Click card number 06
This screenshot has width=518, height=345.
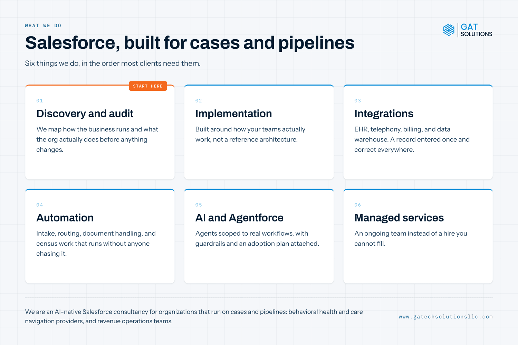pos(358,205)
